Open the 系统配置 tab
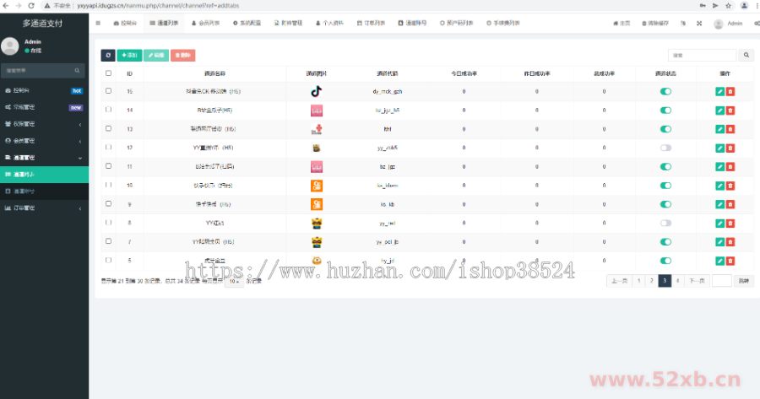760x399 pixels. click(x=247, y=24)
